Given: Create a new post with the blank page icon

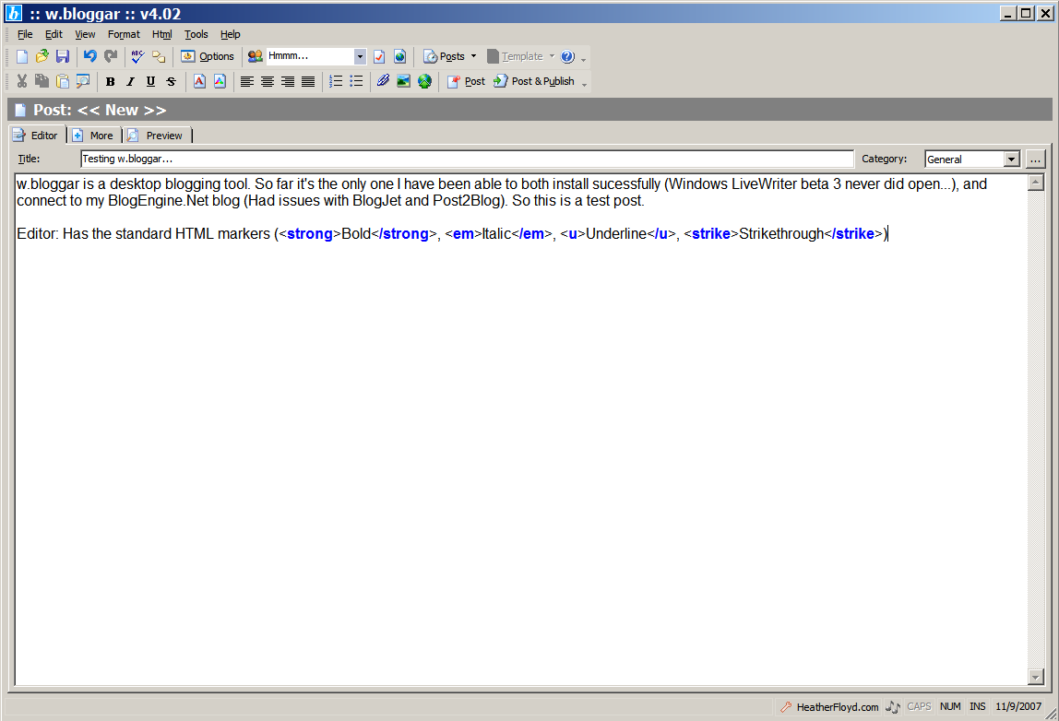Looking at the screenshot, I should point(22,57).
